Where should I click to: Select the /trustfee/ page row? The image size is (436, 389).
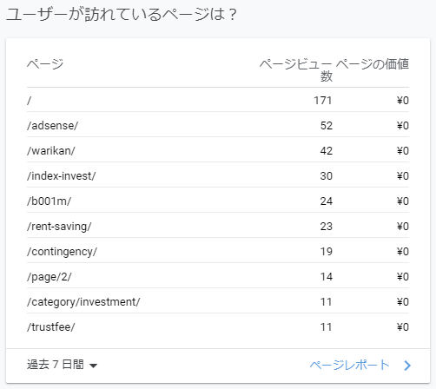pyautogui.click(x=218, y=326)
